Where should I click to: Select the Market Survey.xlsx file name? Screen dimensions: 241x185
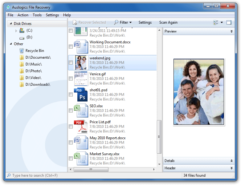[104, 154]
